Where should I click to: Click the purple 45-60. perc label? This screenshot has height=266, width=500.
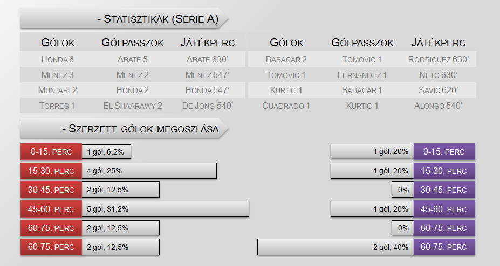coord(444,209)
